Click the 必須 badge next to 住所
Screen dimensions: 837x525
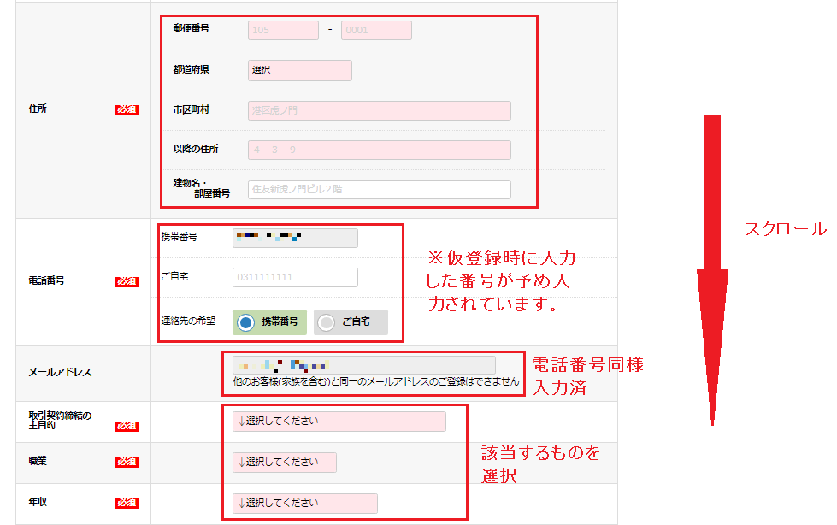127,110
